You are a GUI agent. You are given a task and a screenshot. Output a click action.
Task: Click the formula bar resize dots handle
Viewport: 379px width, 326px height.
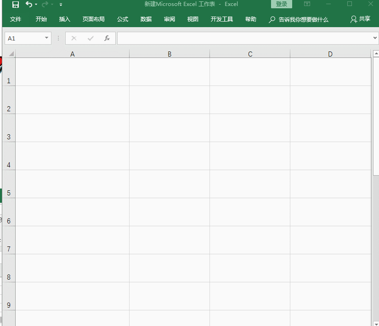(x=58, y=38)
